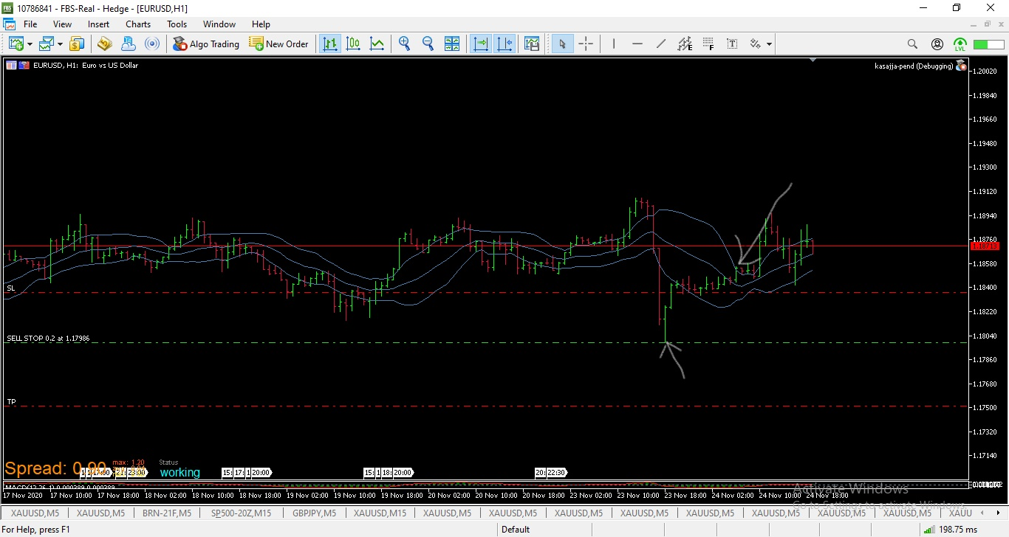Select the equidistant channel tool
The image size is (1009, 537).
(685, 44)
